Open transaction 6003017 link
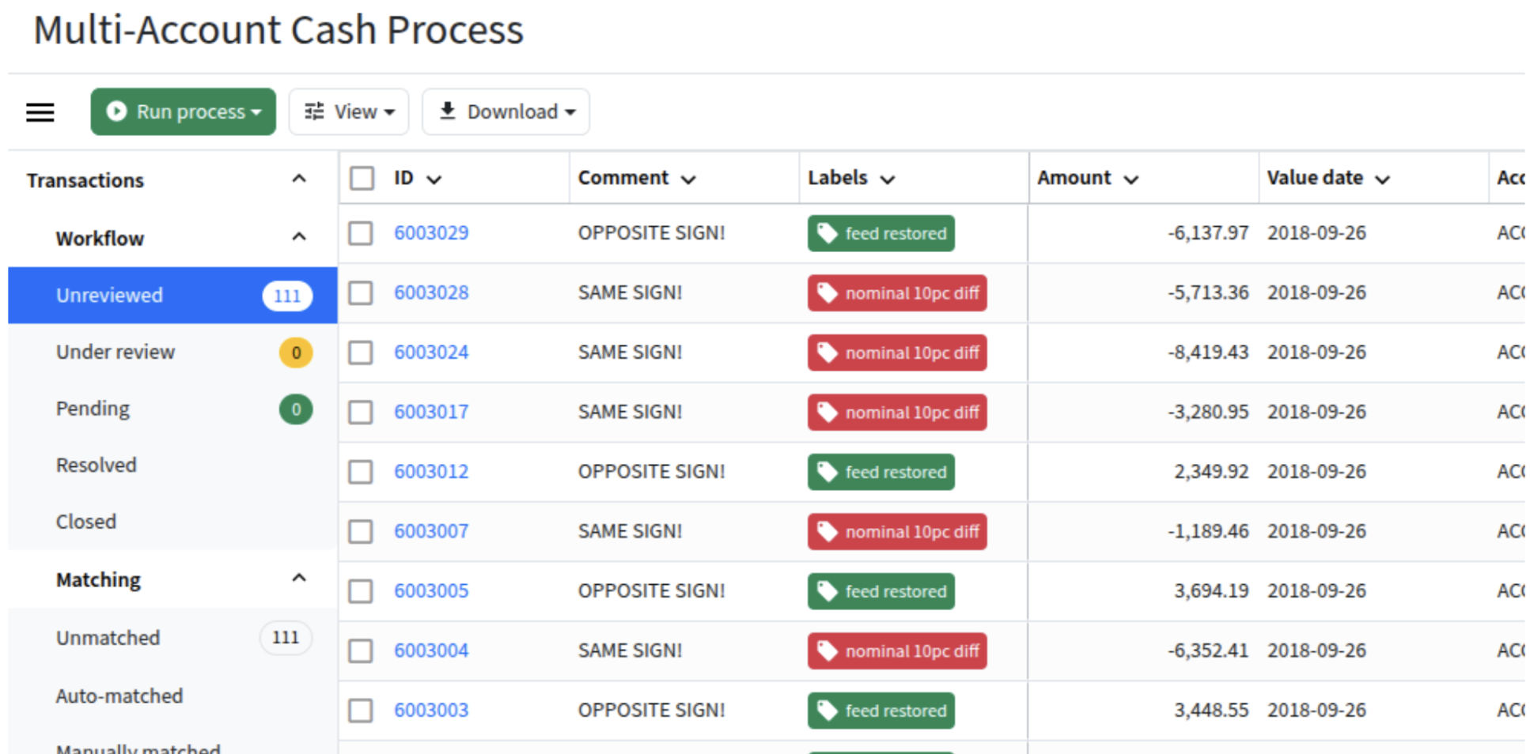 pyautogui.click(x=431, y=412)
